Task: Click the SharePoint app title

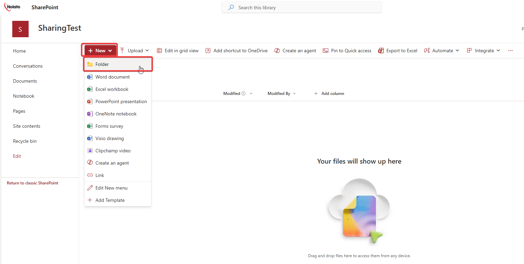Action: click(x=45, y=8)
